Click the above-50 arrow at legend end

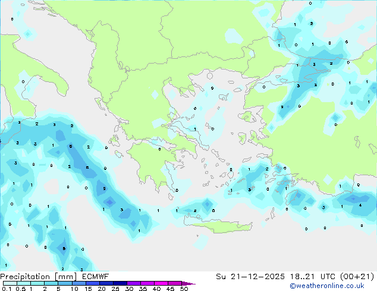[x=188, y=283]
